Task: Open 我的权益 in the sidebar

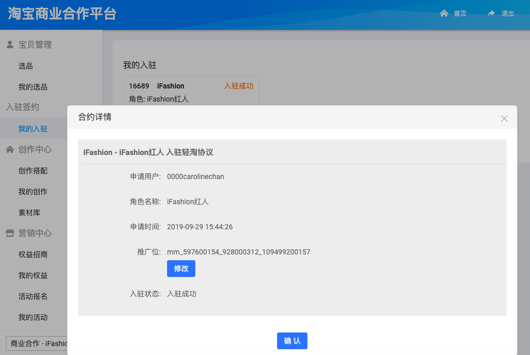Action: (x=33, y=275)
